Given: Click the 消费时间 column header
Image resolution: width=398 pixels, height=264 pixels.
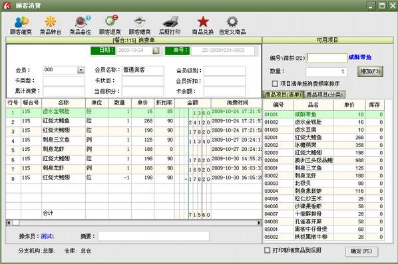Looking at the screenshot, I should [236, 102].
